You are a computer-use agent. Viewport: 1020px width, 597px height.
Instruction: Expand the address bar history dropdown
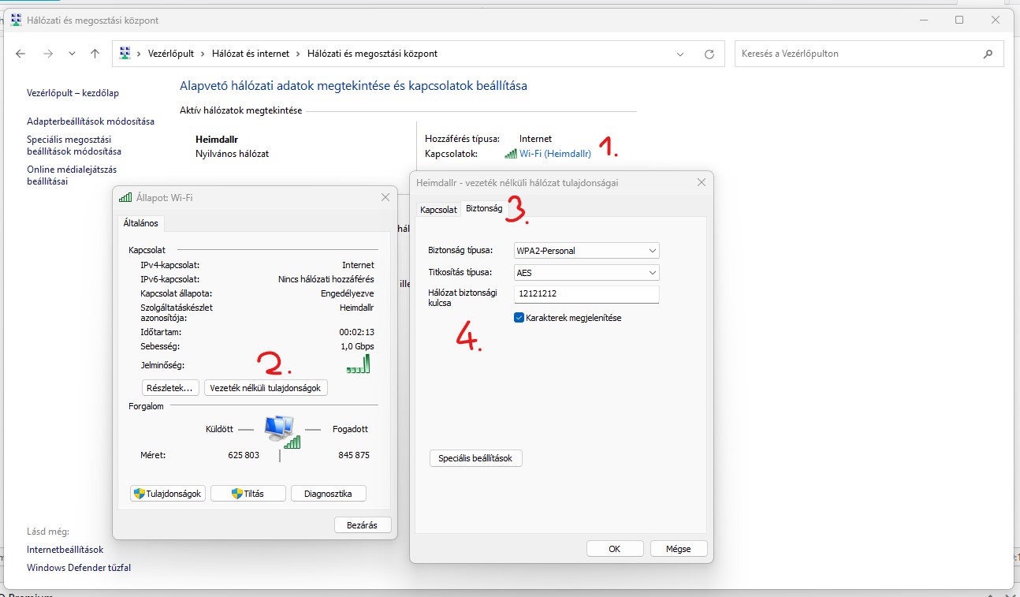pyautogui.click(x=680, y=54)
